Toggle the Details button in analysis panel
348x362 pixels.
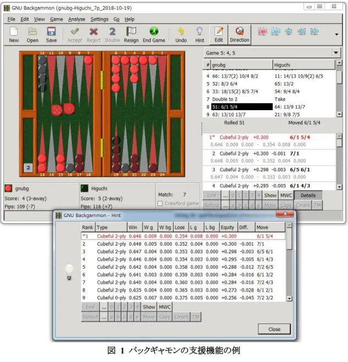pos(308,195)
